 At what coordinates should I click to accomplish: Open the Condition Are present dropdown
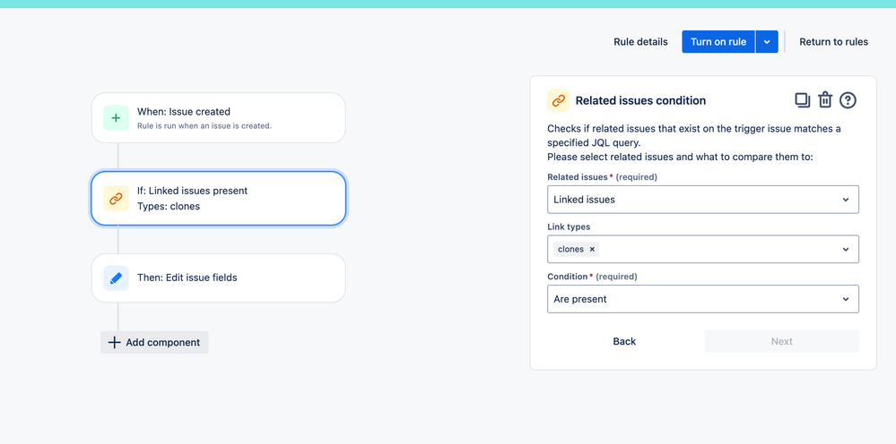(x=703, y=299)
